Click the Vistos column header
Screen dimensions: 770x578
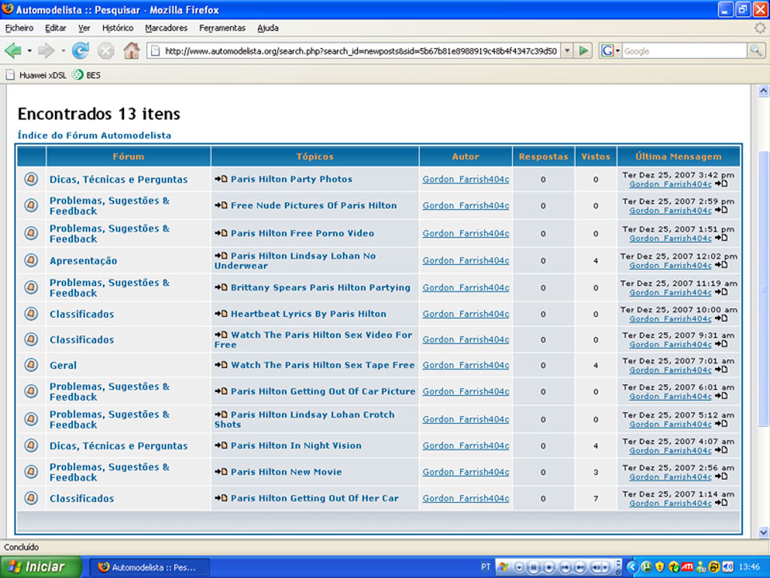click(x=596, y=157)
